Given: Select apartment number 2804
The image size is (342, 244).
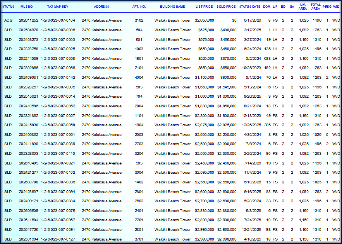Looking at the screenshot, I should (139, 192).
